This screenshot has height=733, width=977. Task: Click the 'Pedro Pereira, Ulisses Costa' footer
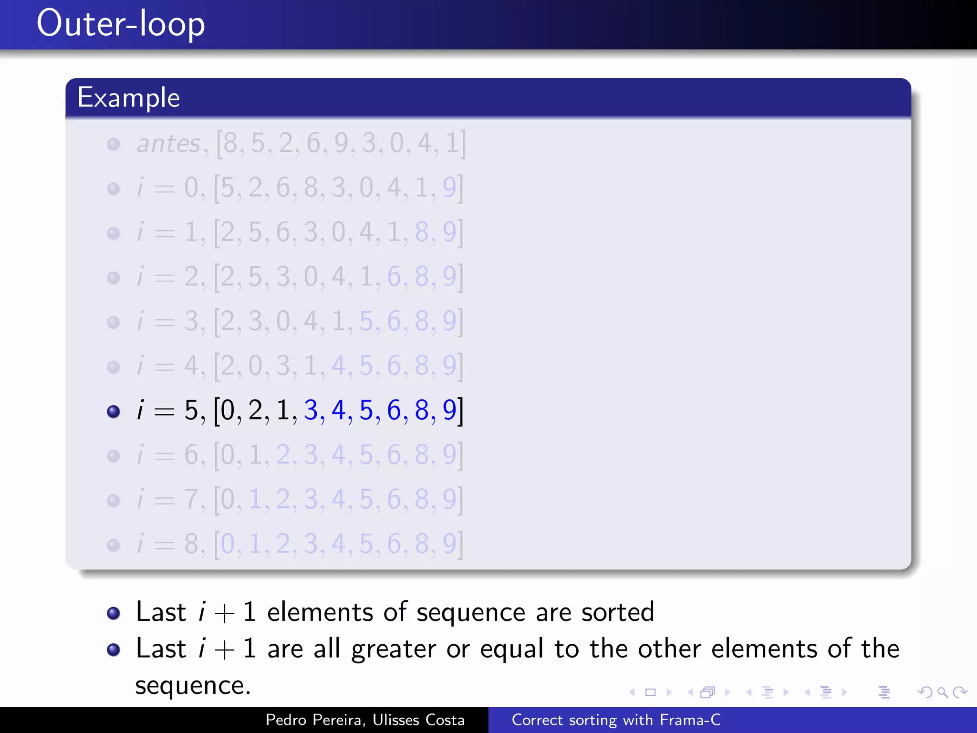(x=365, y=720)
